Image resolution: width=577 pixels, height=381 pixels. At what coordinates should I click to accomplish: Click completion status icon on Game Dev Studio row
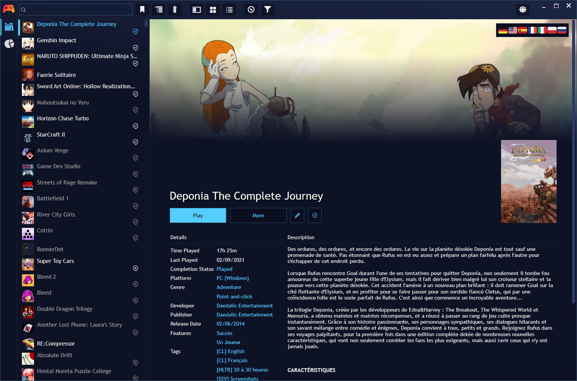(x=135, y=174)
